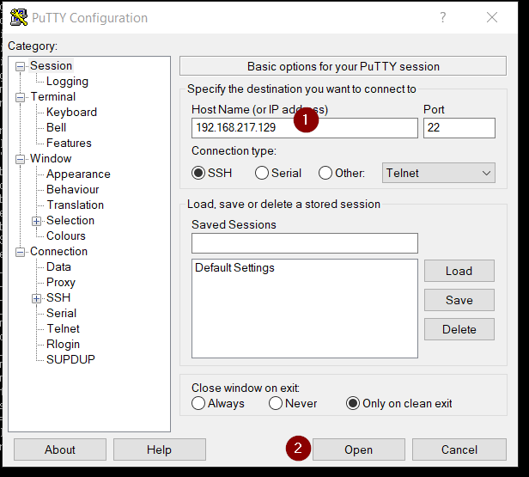Viewport: 529px width, 477px height.
Task: Collapse the Session tree node
Action: coord(21,66)
